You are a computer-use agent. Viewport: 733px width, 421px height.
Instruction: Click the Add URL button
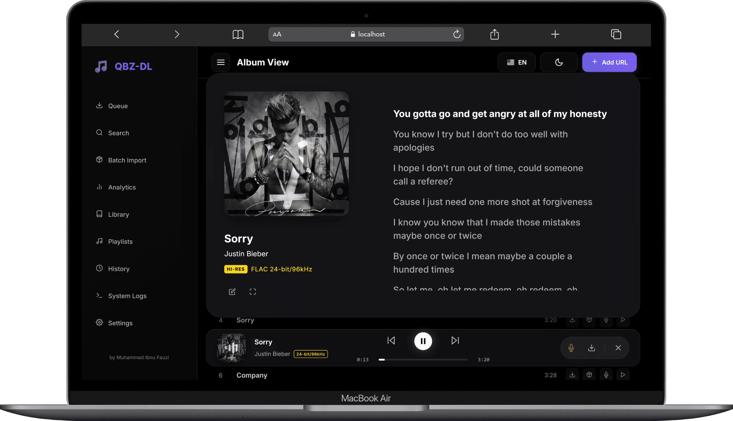pos(609,62)
